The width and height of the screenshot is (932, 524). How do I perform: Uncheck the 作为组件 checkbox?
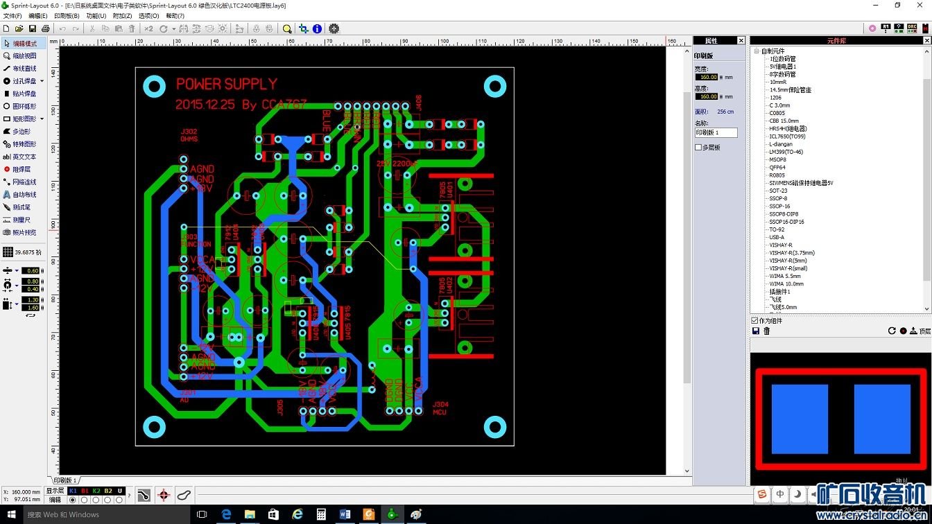click(x=755, y=320)
